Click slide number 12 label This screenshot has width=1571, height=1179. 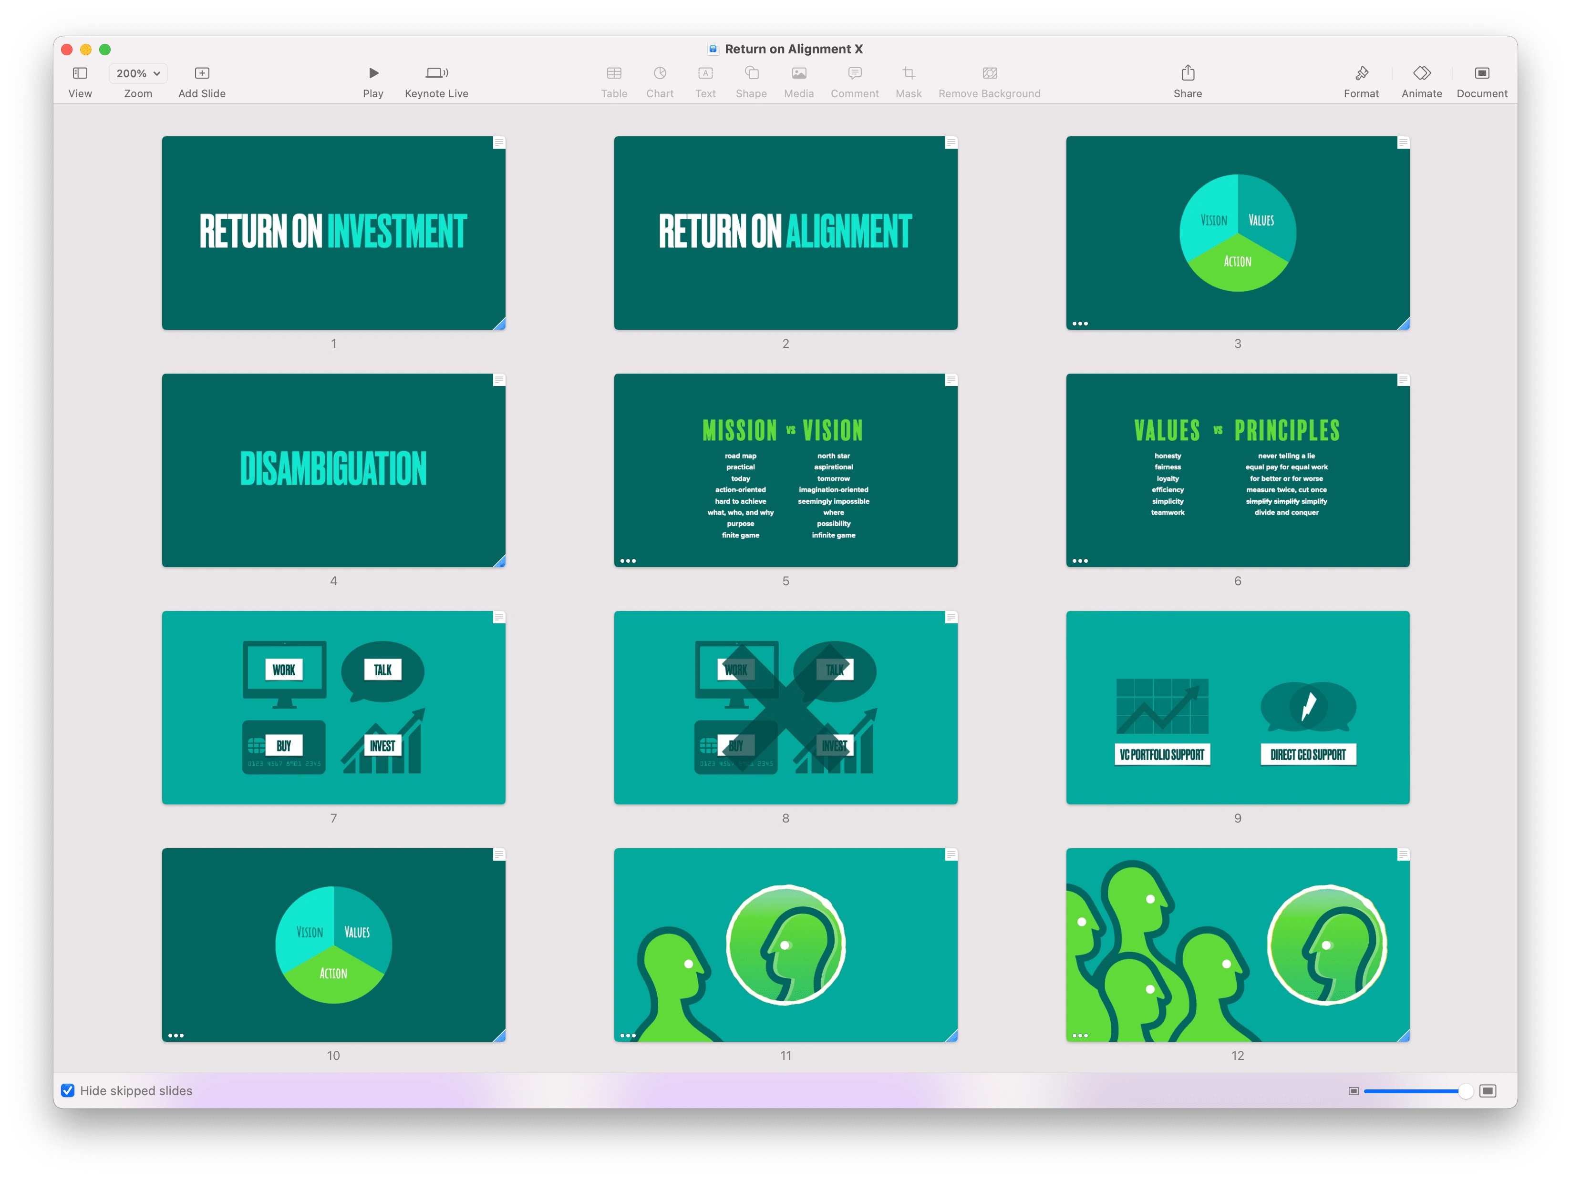[x=1237, y=1056]
